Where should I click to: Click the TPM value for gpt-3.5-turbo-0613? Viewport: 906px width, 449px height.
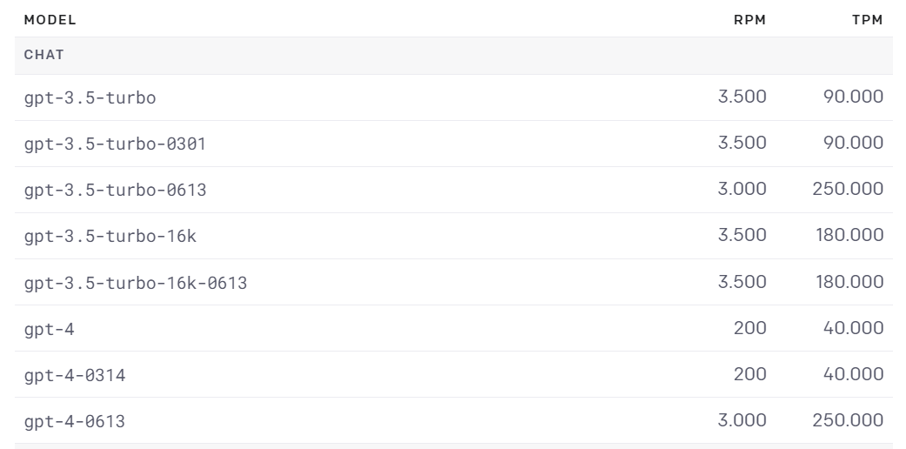pos(848,189)
